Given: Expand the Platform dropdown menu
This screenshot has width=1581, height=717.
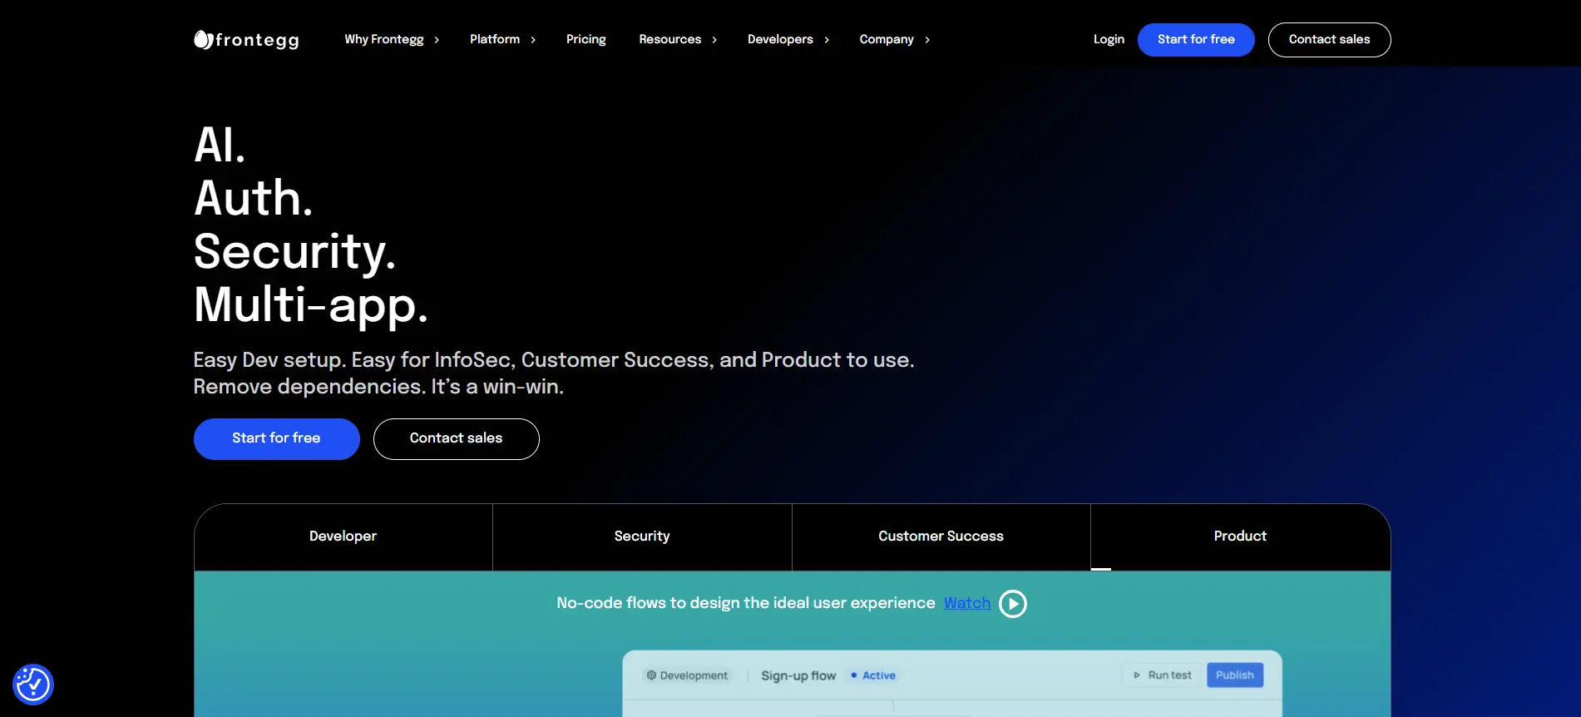Looking at the screenshot, I should coord(502,40).
